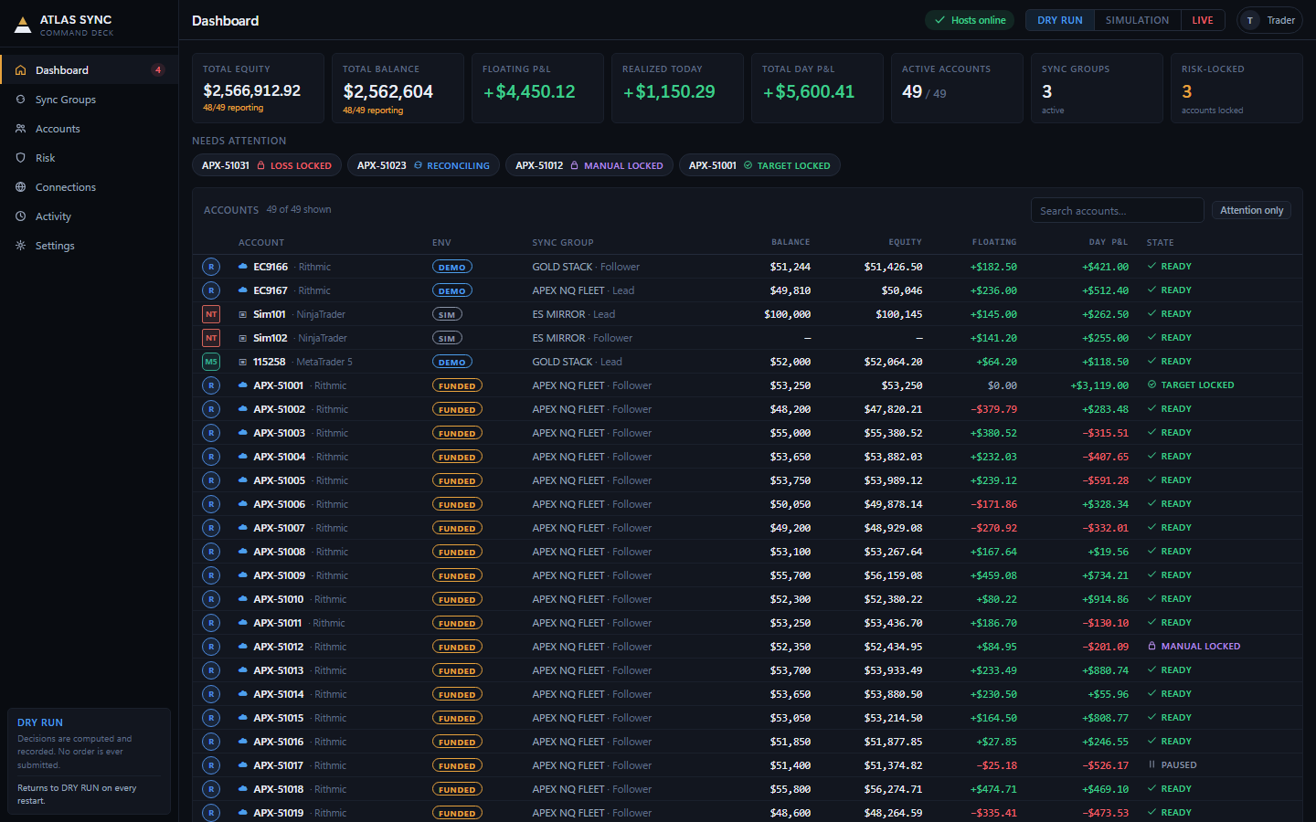Click Target Locked state icon on APX-51001
The image size is (1316, 822).
(x=1151, y=385)
